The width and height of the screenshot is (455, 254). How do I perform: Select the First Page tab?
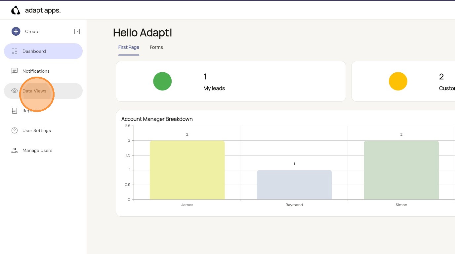click(x=129, y=47)
